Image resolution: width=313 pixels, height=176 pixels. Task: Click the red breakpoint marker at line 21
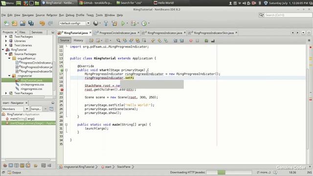tap(62, 89)
